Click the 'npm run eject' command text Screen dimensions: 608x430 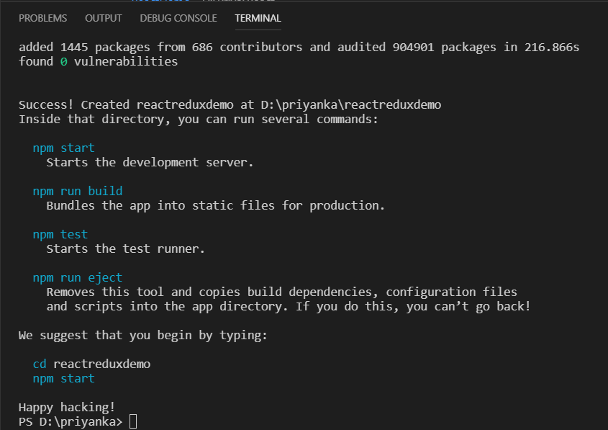coord(78,277)
